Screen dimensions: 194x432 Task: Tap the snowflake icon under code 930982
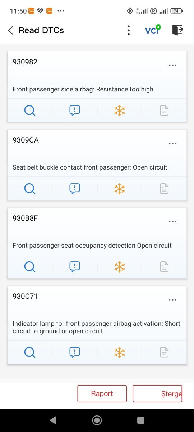pos(119,111)
